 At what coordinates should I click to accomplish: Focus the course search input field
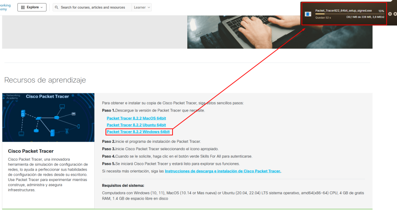tap(93, 7)
